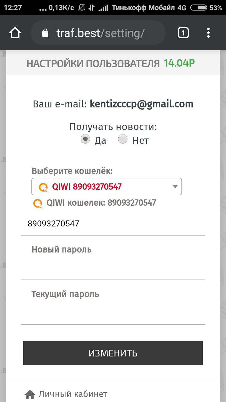Open the three-dot browser menu
226x402 pixels.
[208, 33]
